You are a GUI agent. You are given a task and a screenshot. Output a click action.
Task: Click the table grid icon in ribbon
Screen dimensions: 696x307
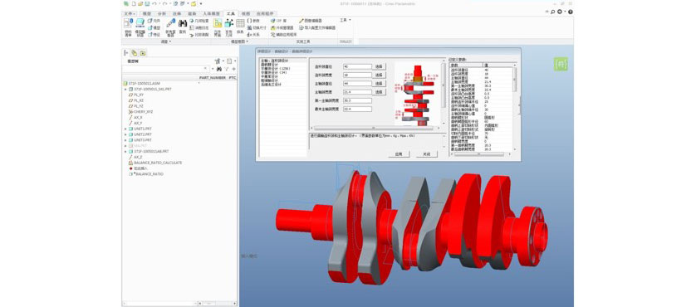click(240, 23)
